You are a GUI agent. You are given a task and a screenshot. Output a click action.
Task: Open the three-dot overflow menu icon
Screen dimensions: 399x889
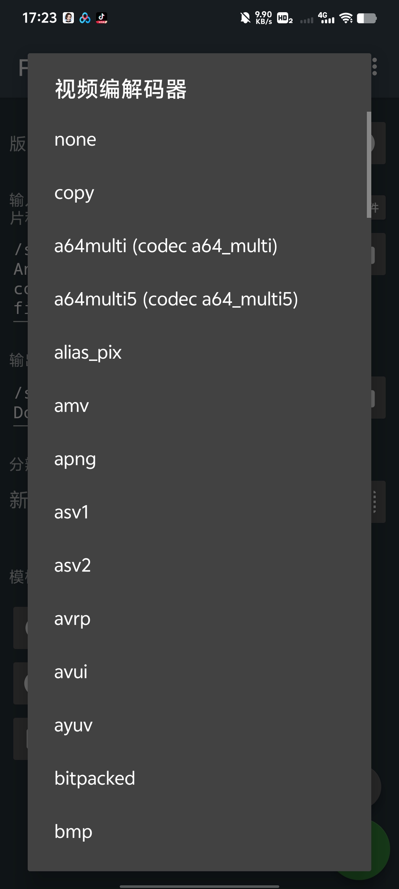point(375,67)
